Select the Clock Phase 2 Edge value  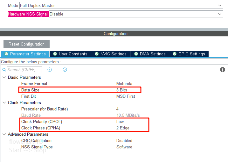123,128
